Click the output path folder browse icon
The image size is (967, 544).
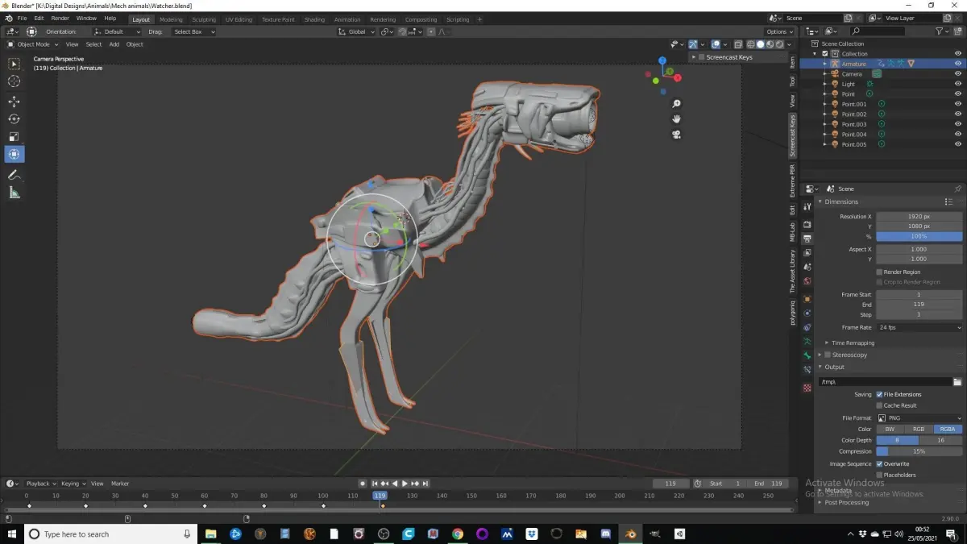[957, 382]
